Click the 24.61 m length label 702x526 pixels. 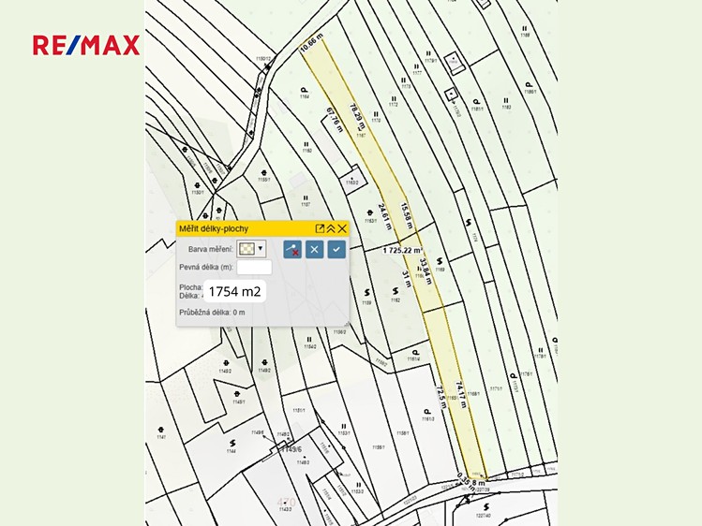click(x=384, y=216)
